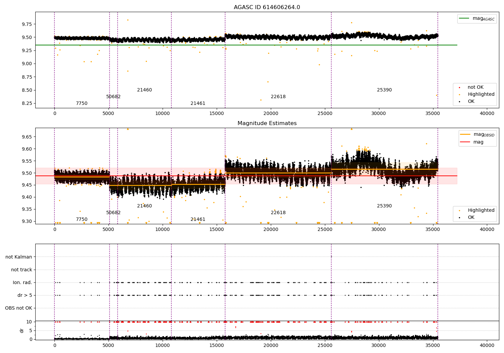Select the green mag AGASC legend entry

477,18
